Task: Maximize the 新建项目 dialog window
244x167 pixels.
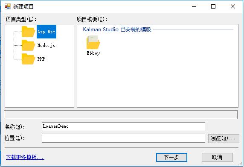Action: coord(213,6)
